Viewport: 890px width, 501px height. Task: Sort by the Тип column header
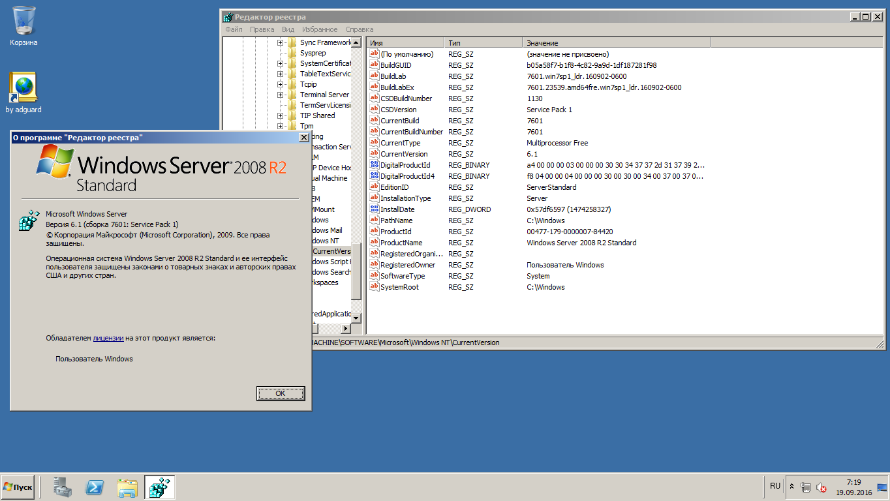pos(483,42)
